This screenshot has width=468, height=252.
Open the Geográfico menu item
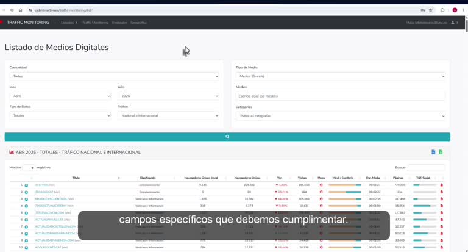[138, 23]
